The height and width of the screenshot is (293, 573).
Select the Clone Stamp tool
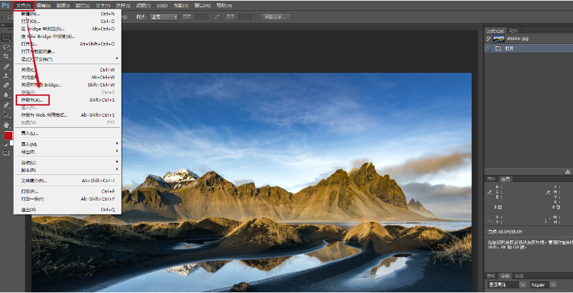click(x=6, y=76)
